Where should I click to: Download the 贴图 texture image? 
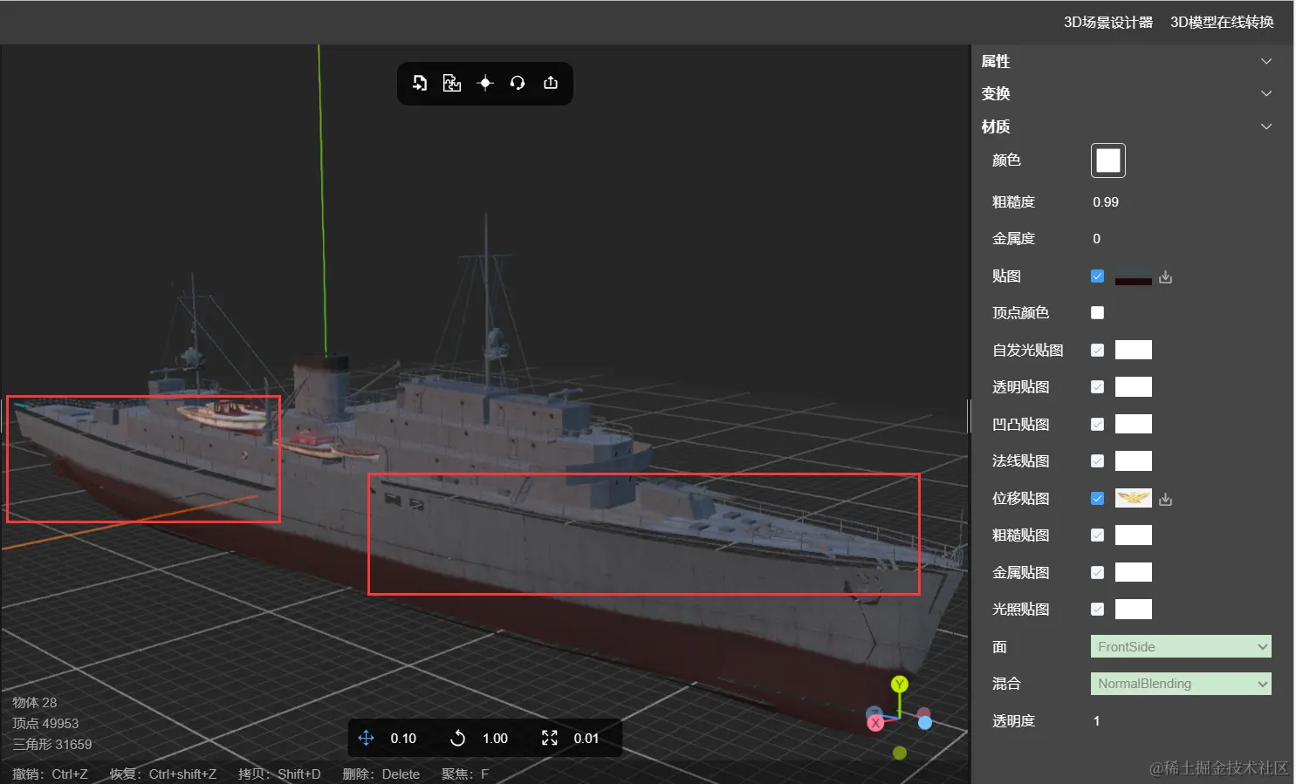click(1166, 277)
